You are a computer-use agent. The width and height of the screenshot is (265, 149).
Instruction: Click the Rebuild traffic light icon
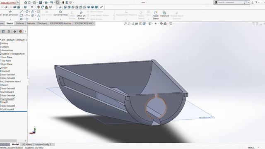(x=63, y=2)
